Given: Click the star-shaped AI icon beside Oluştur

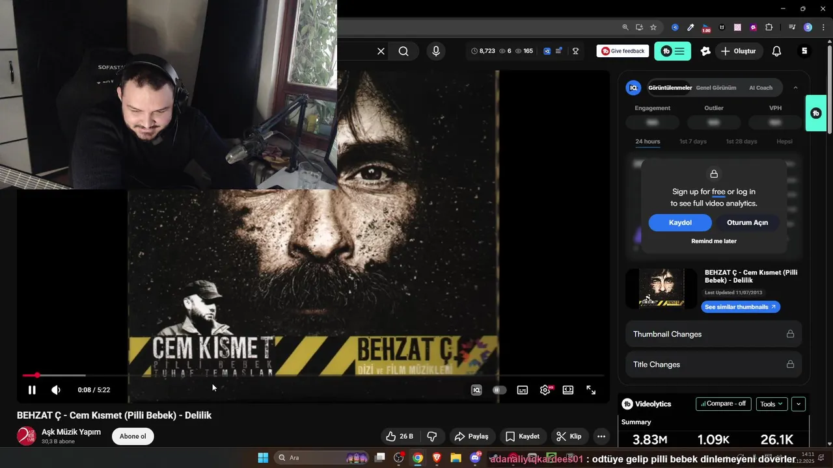Looking at the screenshot, I should [705, 51].
